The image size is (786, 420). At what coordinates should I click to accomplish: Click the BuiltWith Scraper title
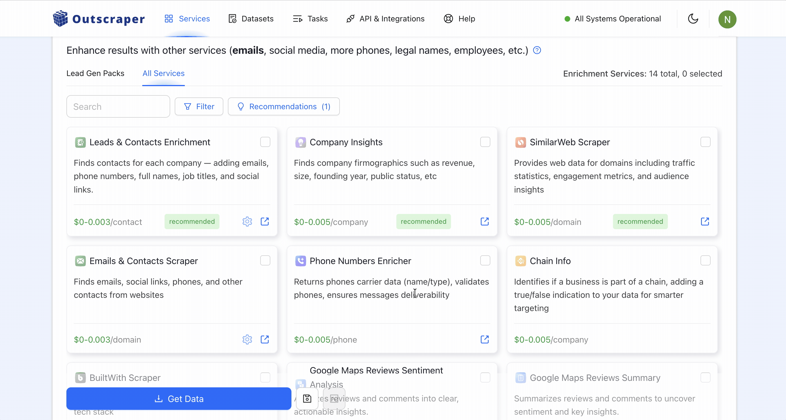point(125,378)
